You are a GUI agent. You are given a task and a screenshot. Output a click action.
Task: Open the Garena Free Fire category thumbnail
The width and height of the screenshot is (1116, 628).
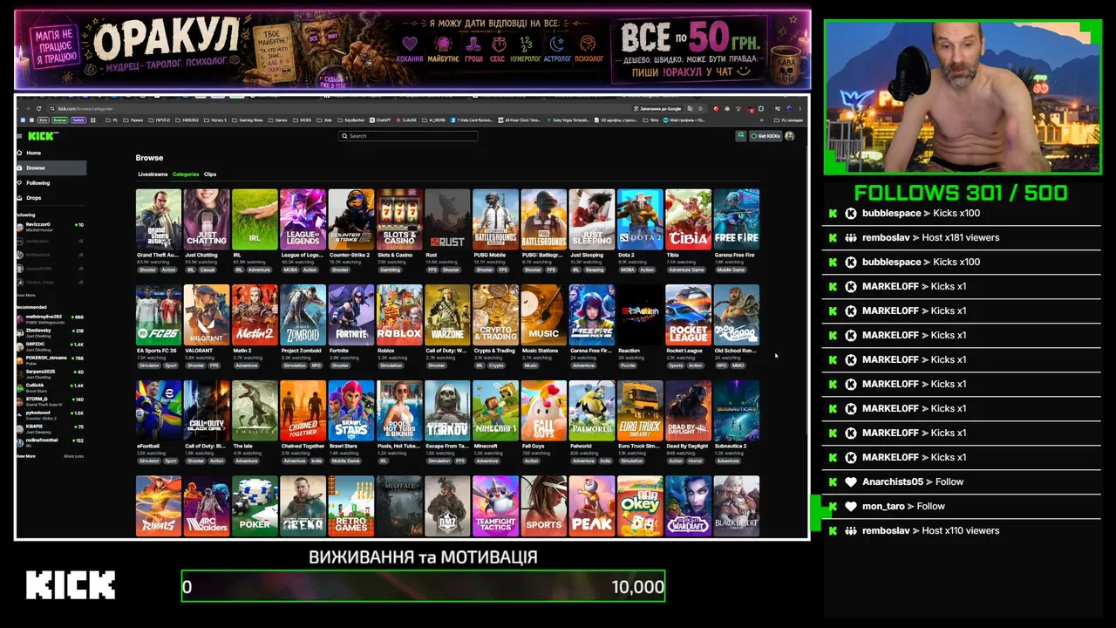tap(737, 219)
